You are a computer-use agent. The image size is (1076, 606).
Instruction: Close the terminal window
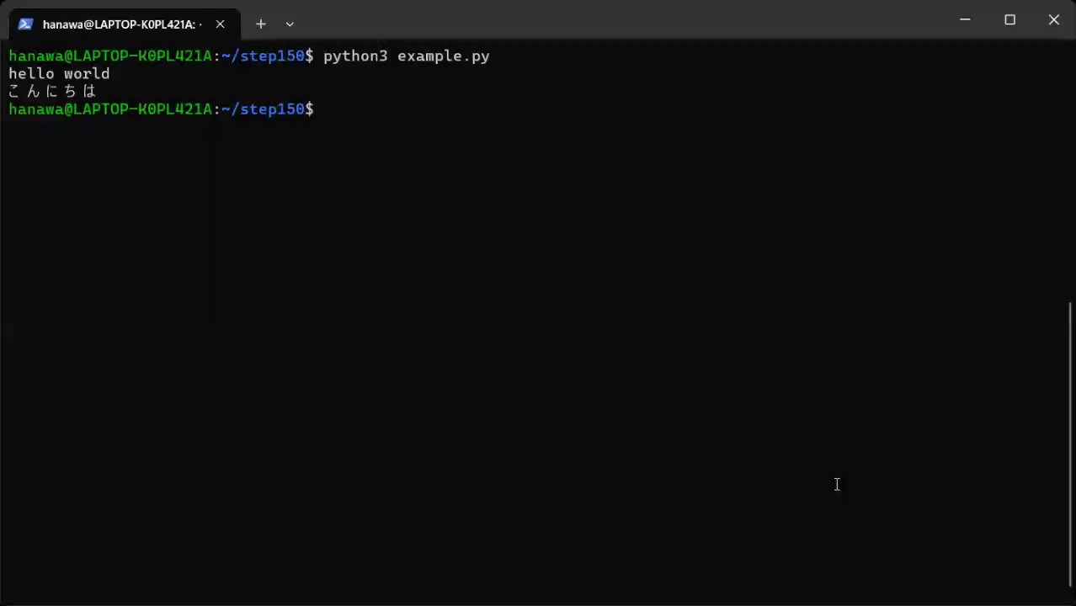coord(1053,19)
